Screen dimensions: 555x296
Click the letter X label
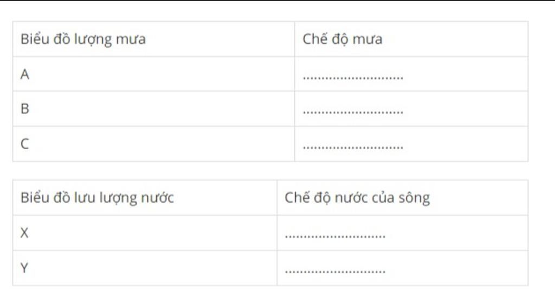24,233
